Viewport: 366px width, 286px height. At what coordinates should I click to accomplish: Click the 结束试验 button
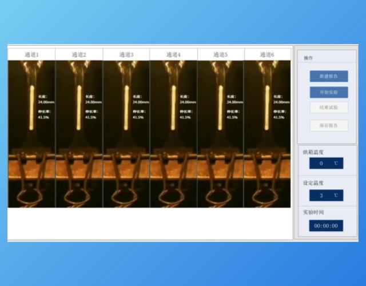pos(329,107)
